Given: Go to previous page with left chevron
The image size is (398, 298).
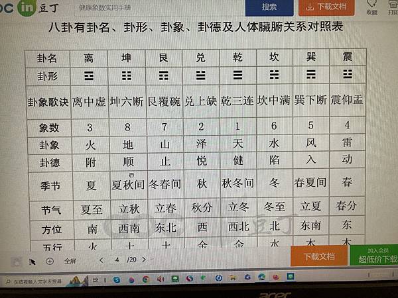Looking at the screenshot, I should (x=101, y=260).
